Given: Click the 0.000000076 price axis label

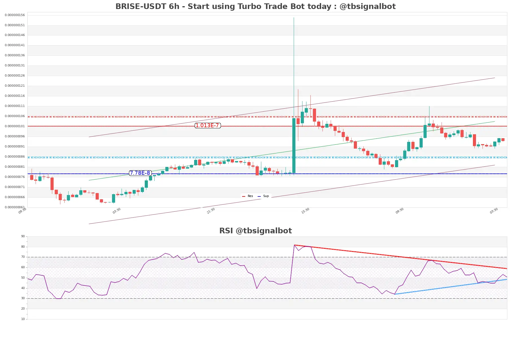Looking at the screenshot, I should (15, 177).
